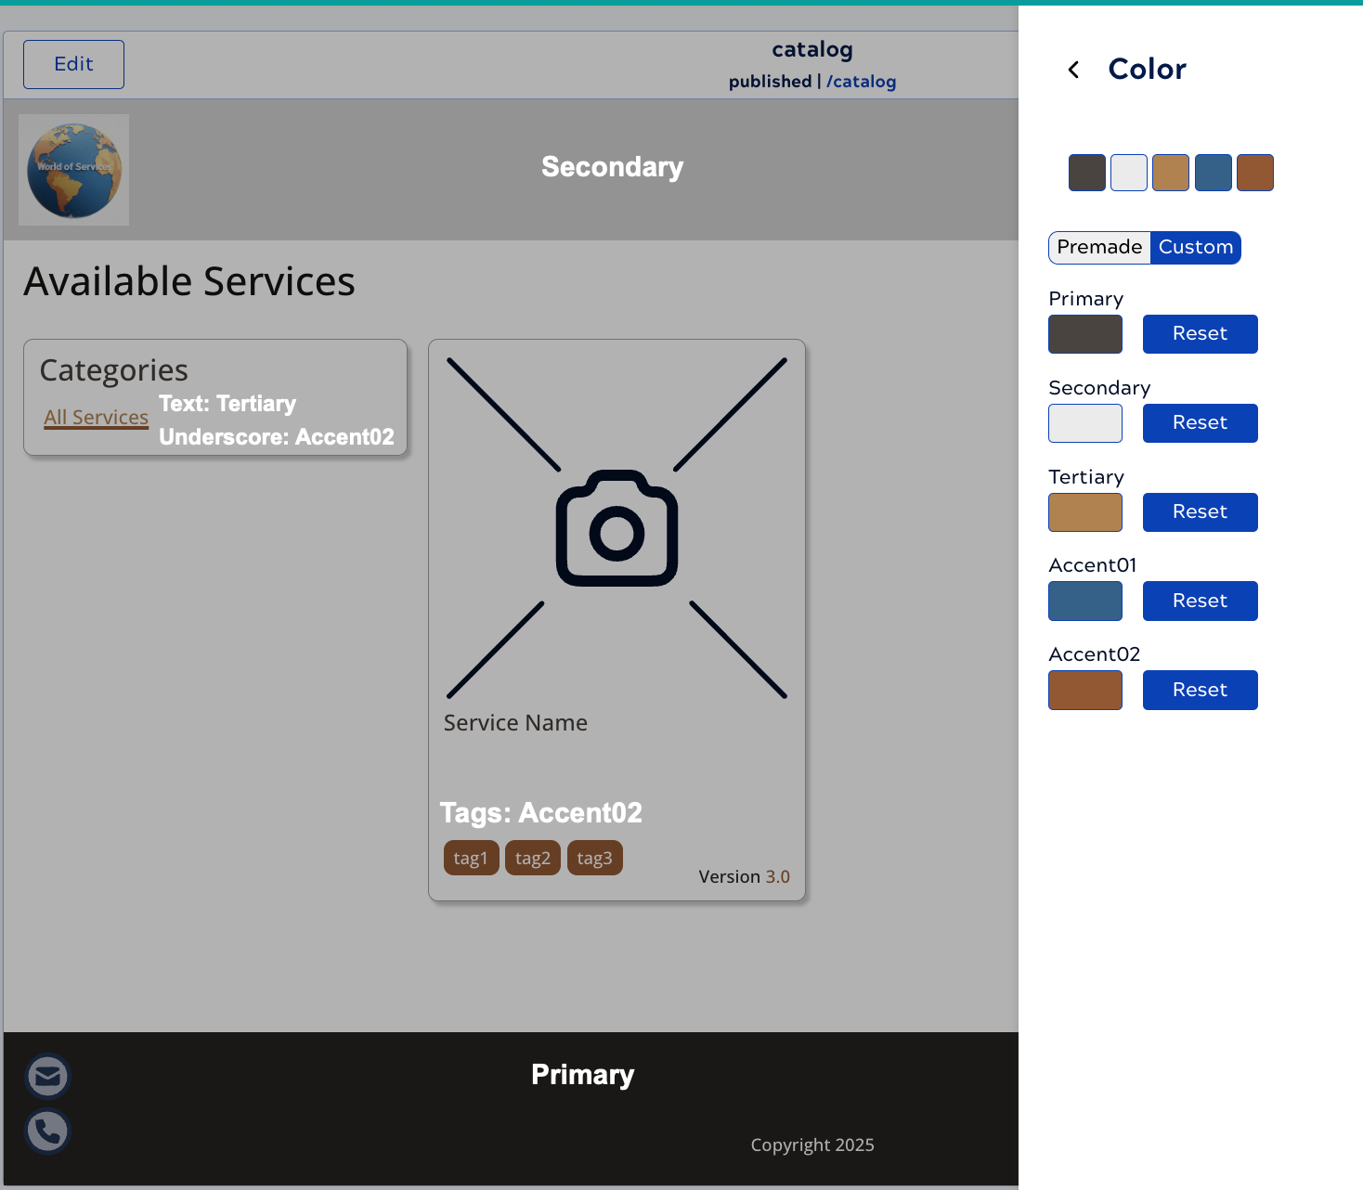The height and width of the screenshot is (1190, 1363).
Task: Switch to the Premade tab
Action: pos(1099,247)
